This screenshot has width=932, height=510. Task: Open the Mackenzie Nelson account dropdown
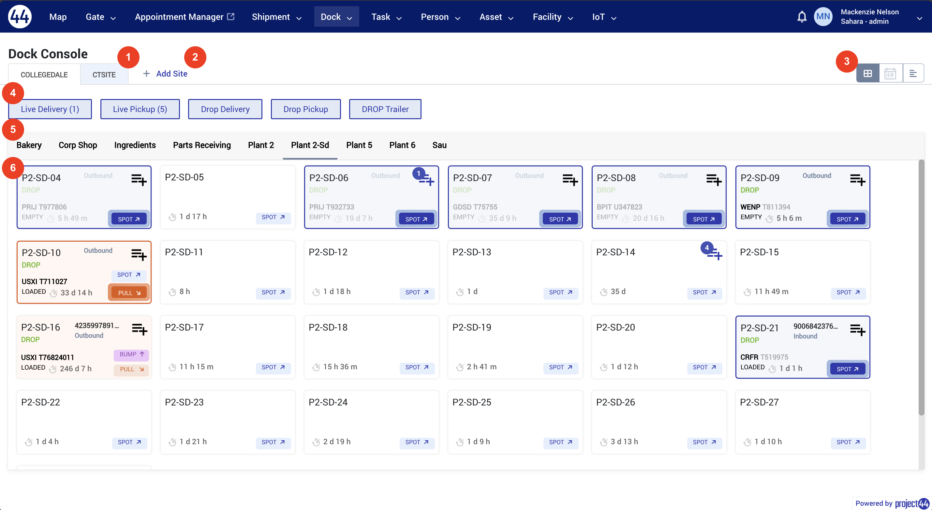point(919,18)
